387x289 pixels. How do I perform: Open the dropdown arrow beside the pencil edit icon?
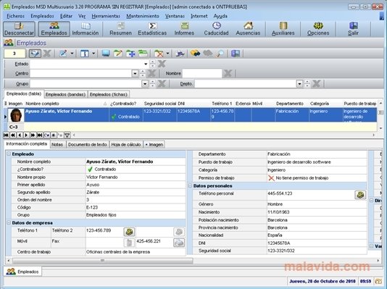[72, 54]
